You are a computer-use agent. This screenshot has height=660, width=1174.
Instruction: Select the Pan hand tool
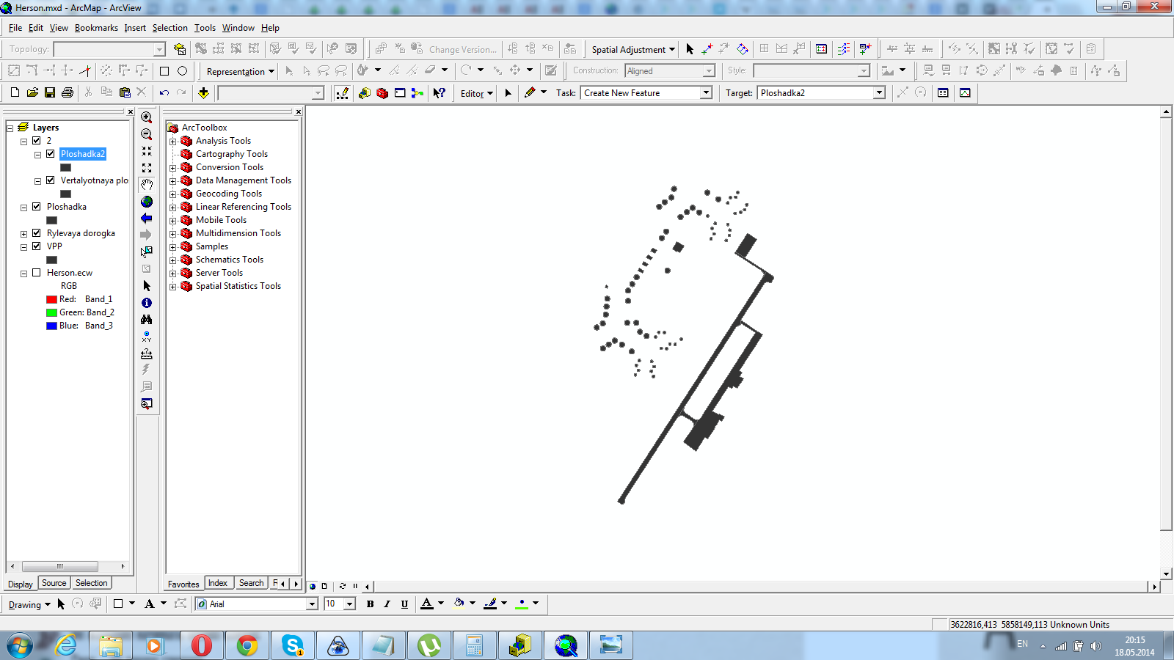coord(147,185)
